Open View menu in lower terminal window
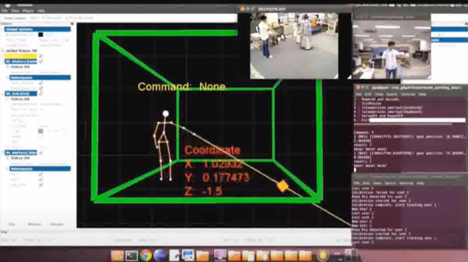The height and width of the screenshot is (262, 468). pos(377,183)
